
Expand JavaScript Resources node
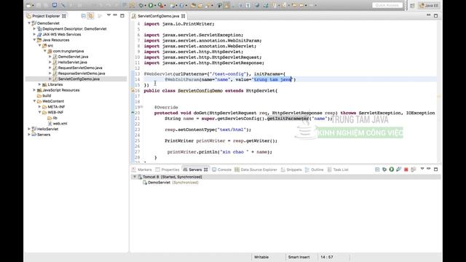pos(34,90)
